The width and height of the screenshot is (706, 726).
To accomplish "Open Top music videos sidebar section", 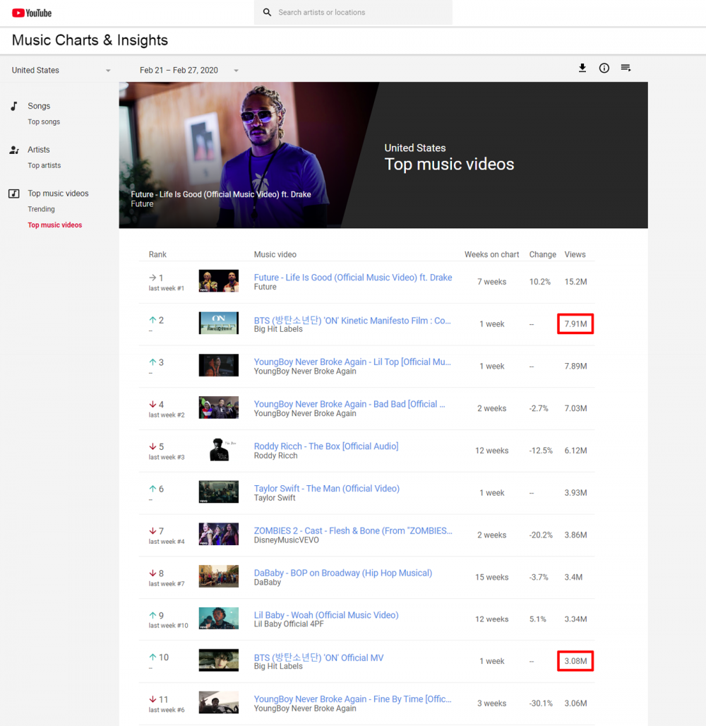I will coord(58,193).
